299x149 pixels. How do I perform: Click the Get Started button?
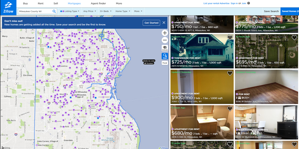coord(152,23)
